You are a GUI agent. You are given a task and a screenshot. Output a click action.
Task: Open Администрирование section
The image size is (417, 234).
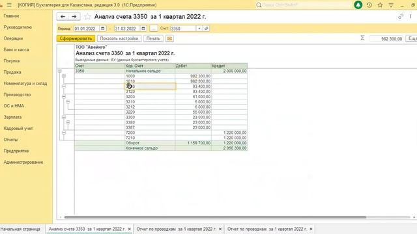(x=23, y=162)
